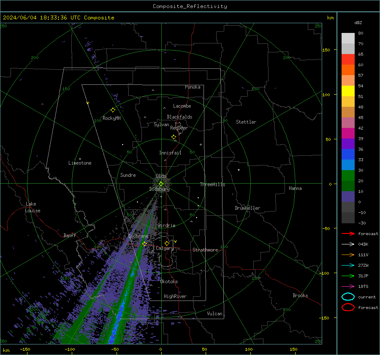Click the RedDeer city label
380x355 pixels.
coord(179,128)
